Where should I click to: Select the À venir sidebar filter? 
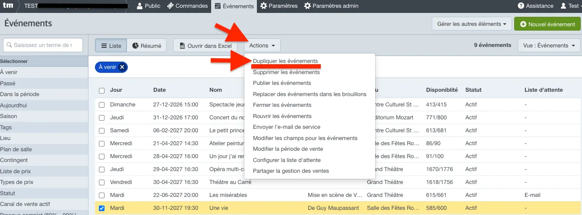coord(44,72)
